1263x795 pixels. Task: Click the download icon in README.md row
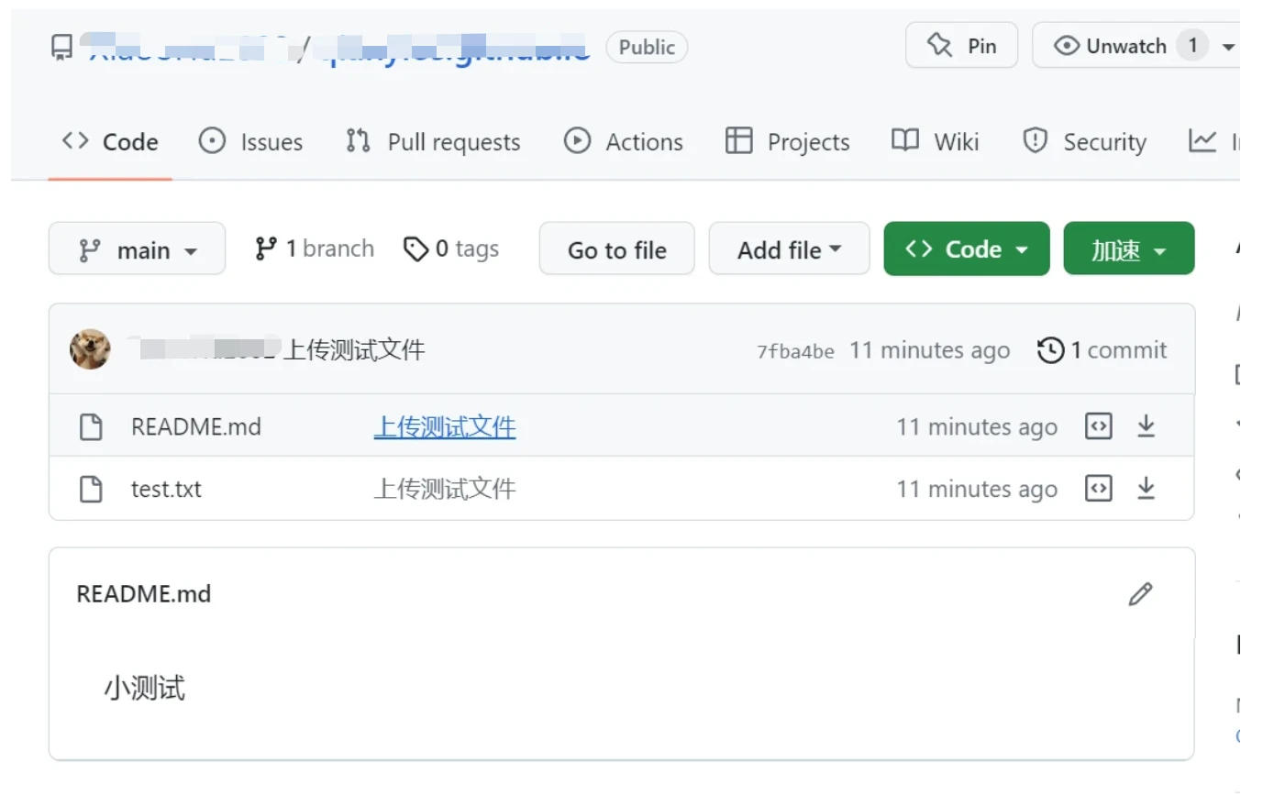pos(1146,426)
